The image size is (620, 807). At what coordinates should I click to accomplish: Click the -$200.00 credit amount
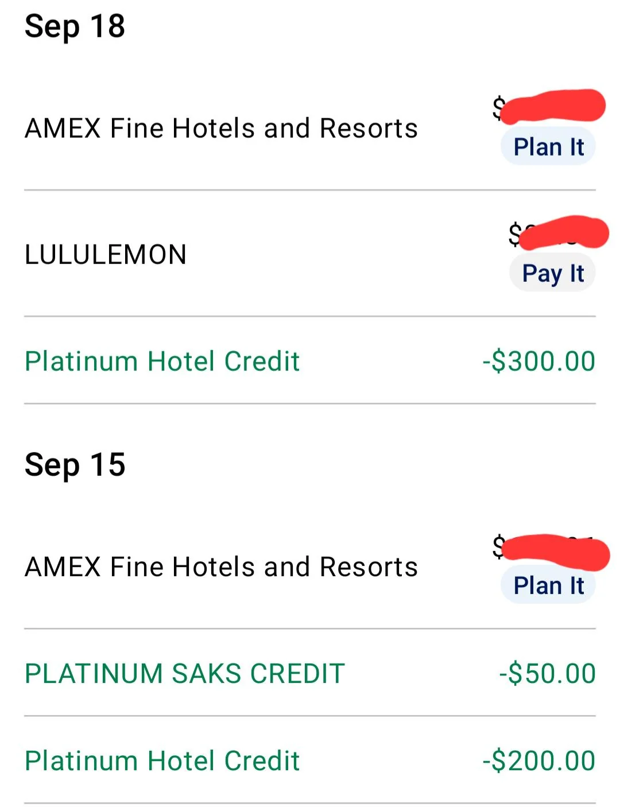tap(538, 761)
